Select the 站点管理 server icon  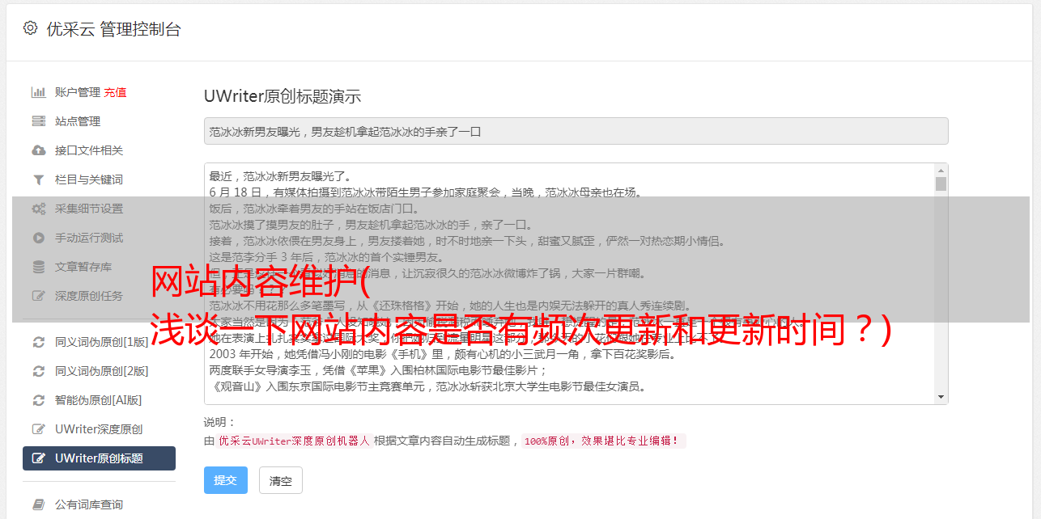[38, 121]
